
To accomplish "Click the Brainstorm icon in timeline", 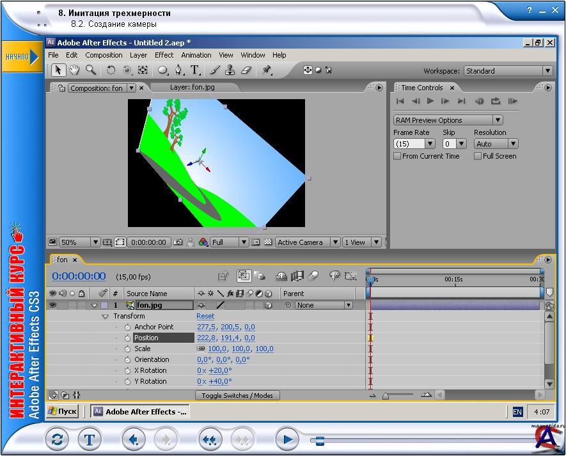I will 334,276.
